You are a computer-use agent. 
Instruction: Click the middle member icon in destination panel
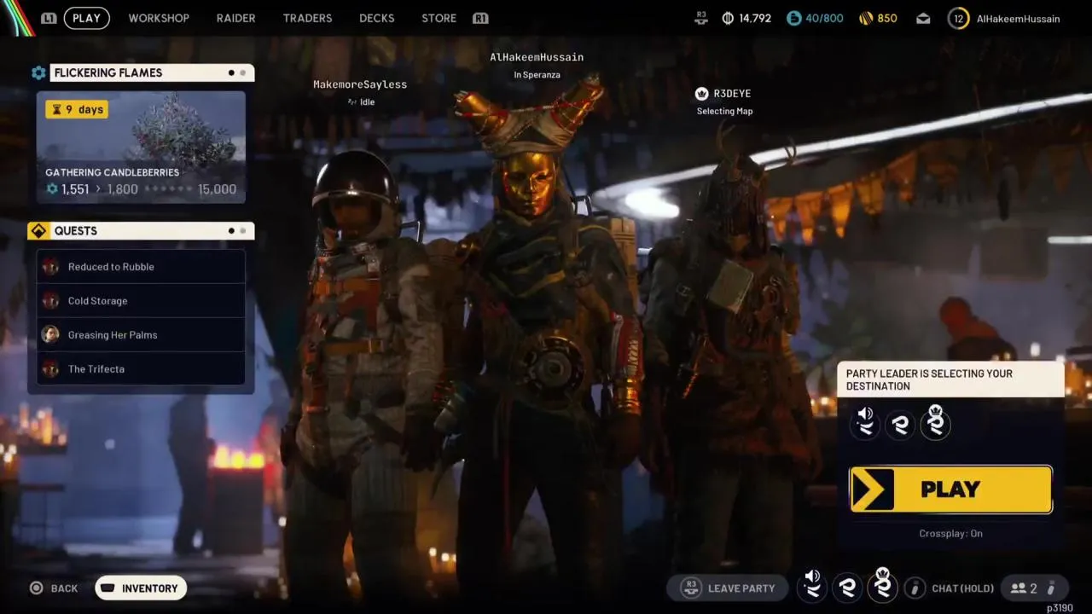[900, 425]
